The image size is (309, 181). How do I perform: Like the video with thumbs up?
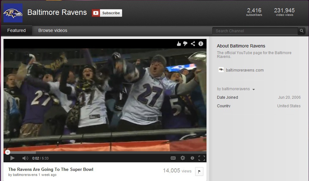pyautogui.click(x=179, y=44)
